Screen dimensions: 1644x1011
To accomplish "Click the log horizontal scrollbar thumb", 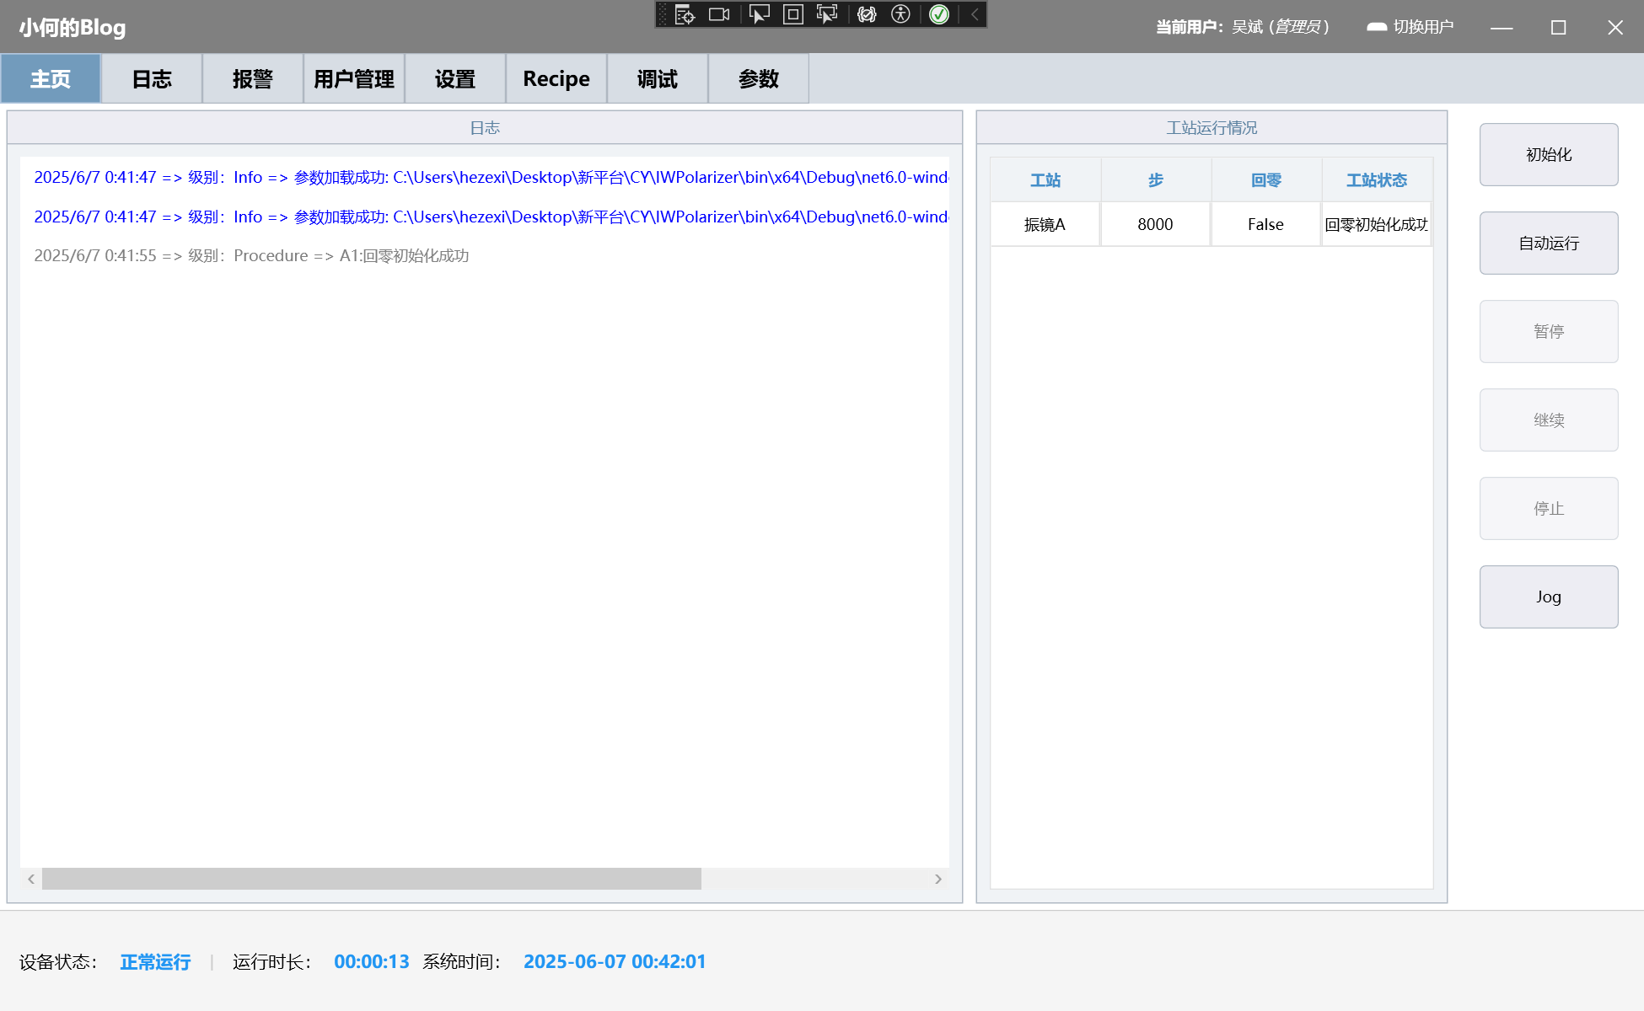I will point(371,879).
